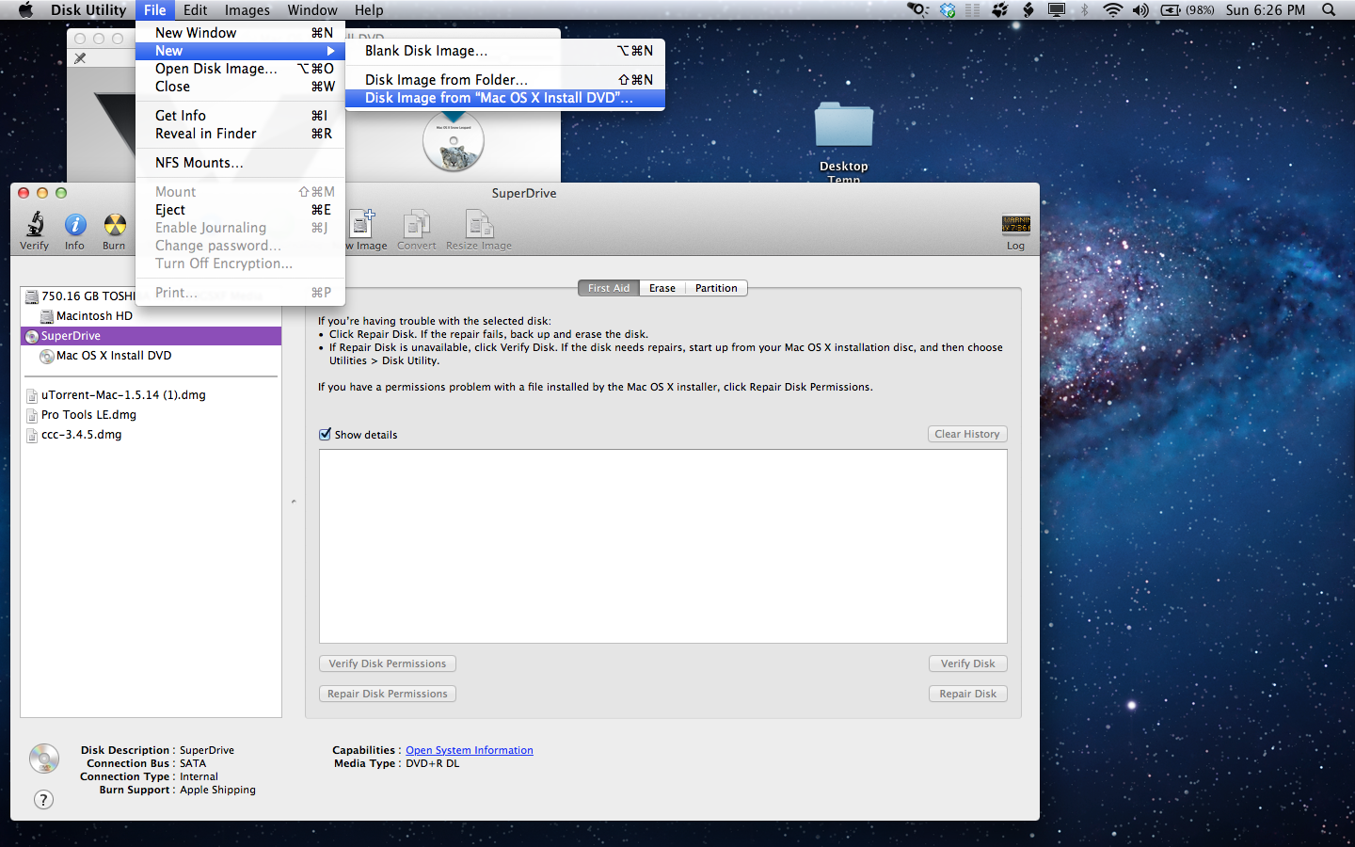Toggle the Show details checkbox
The height and width of the screenshot is (847, 1355).
(325, 434)
